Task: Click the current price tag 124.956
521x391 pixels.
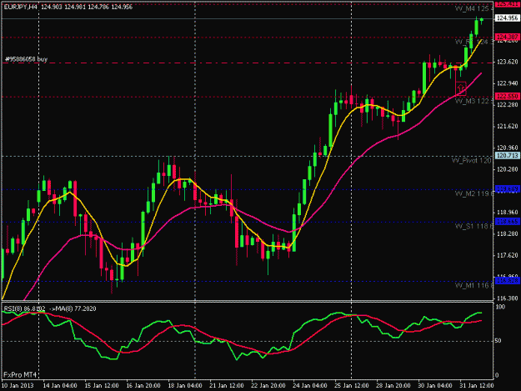Action: pos(507,18)
